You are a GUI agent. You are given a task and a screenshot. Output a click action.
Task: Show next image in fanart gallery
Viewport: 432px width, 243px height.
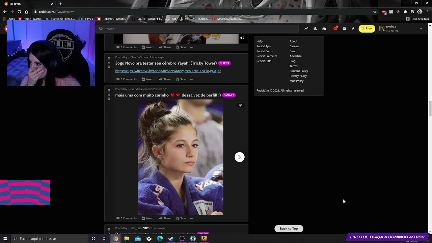tap(240, 157)
